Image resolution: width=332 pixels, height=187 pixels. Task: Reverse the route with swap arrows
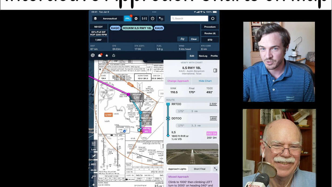click(182, 39)
